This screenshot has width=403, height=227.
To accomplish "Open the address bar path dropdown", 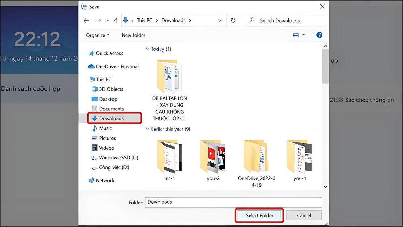I will pyautogui.click(x=220, y=21).
